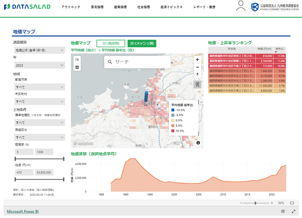
Task: Expand the 都道府県 dropdown
Action: 40,87
